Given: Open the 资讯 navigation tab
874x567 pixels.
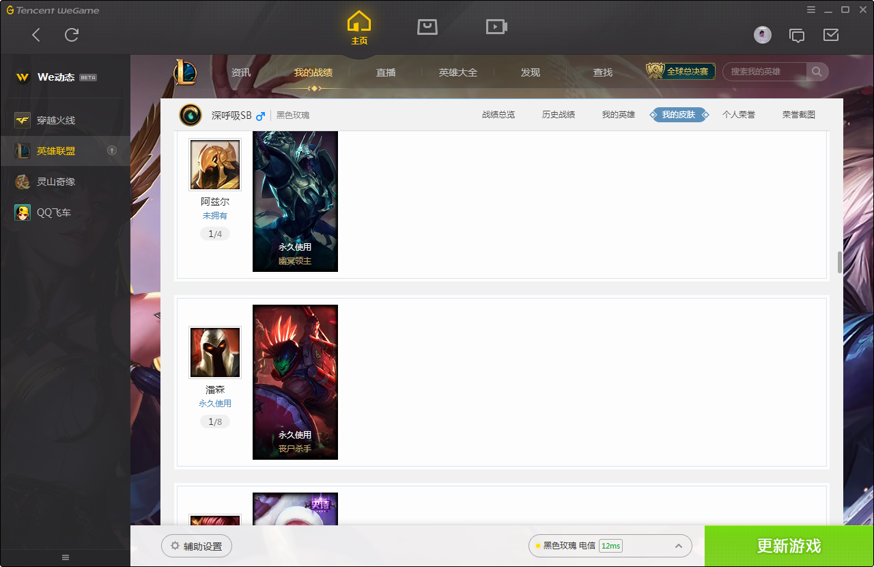Looking at the screenshot, I should click(x=241, y=72).
